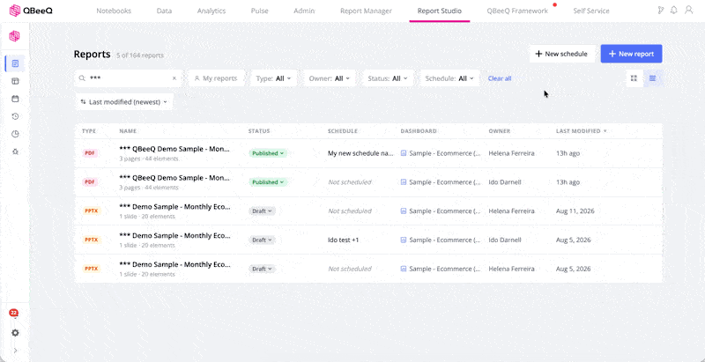
Task: Sort by the Last Modified column header
Action: tap(582, 131)
